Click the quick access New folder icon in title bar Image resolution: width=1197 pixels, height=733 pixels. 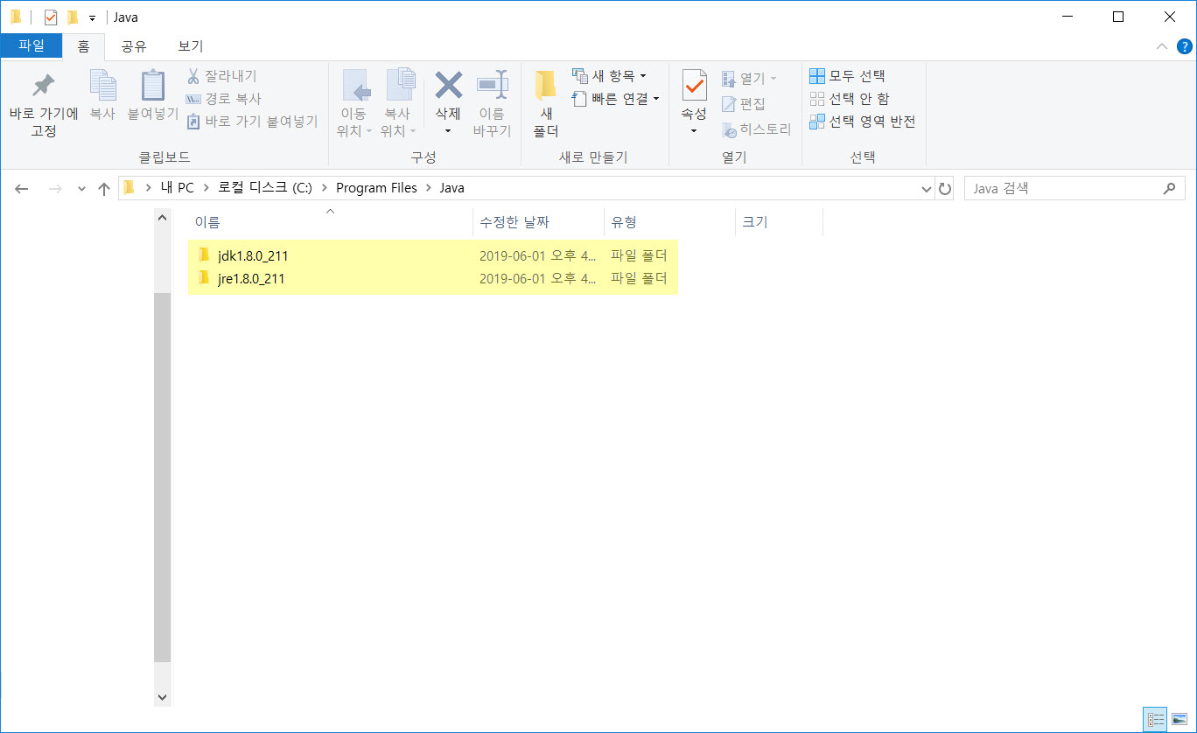point(73,17)
